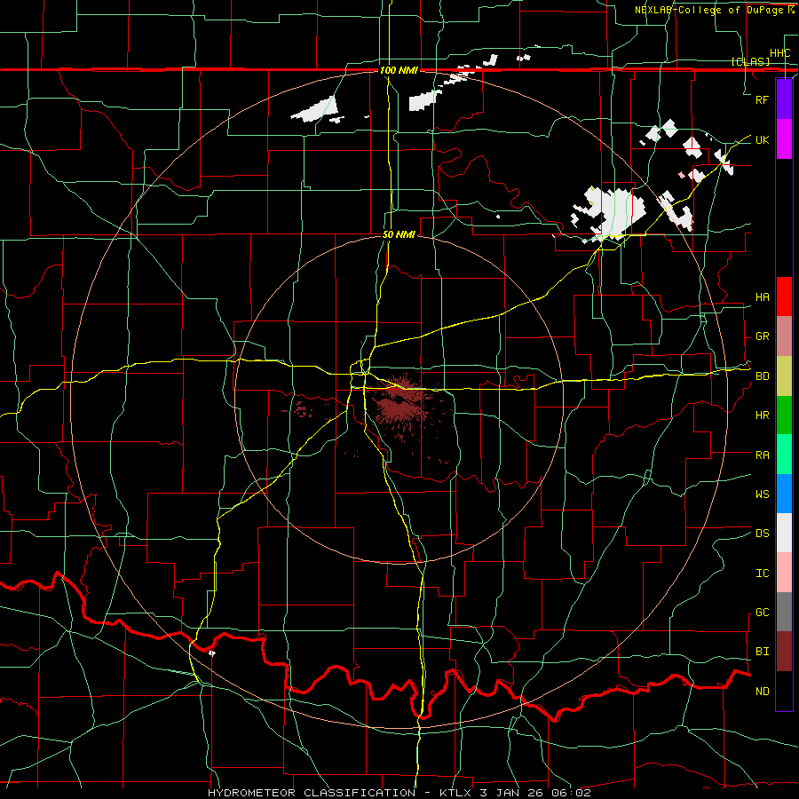Viewport: 799px width, 799px height.
Task: Click the GC legend label
Action: tap(762, 613)
